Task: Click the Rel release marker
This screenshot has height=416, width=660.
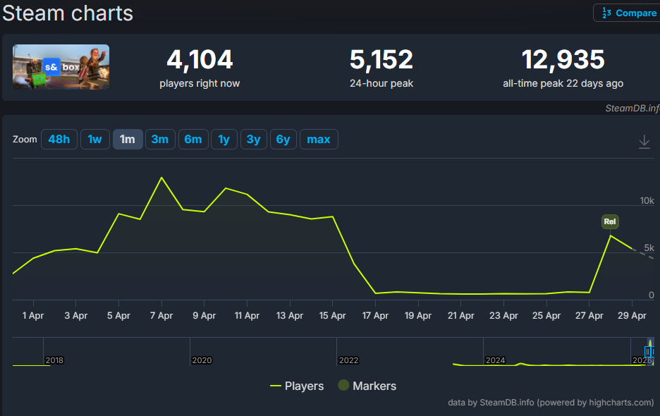Action: (x=610, y=221)
